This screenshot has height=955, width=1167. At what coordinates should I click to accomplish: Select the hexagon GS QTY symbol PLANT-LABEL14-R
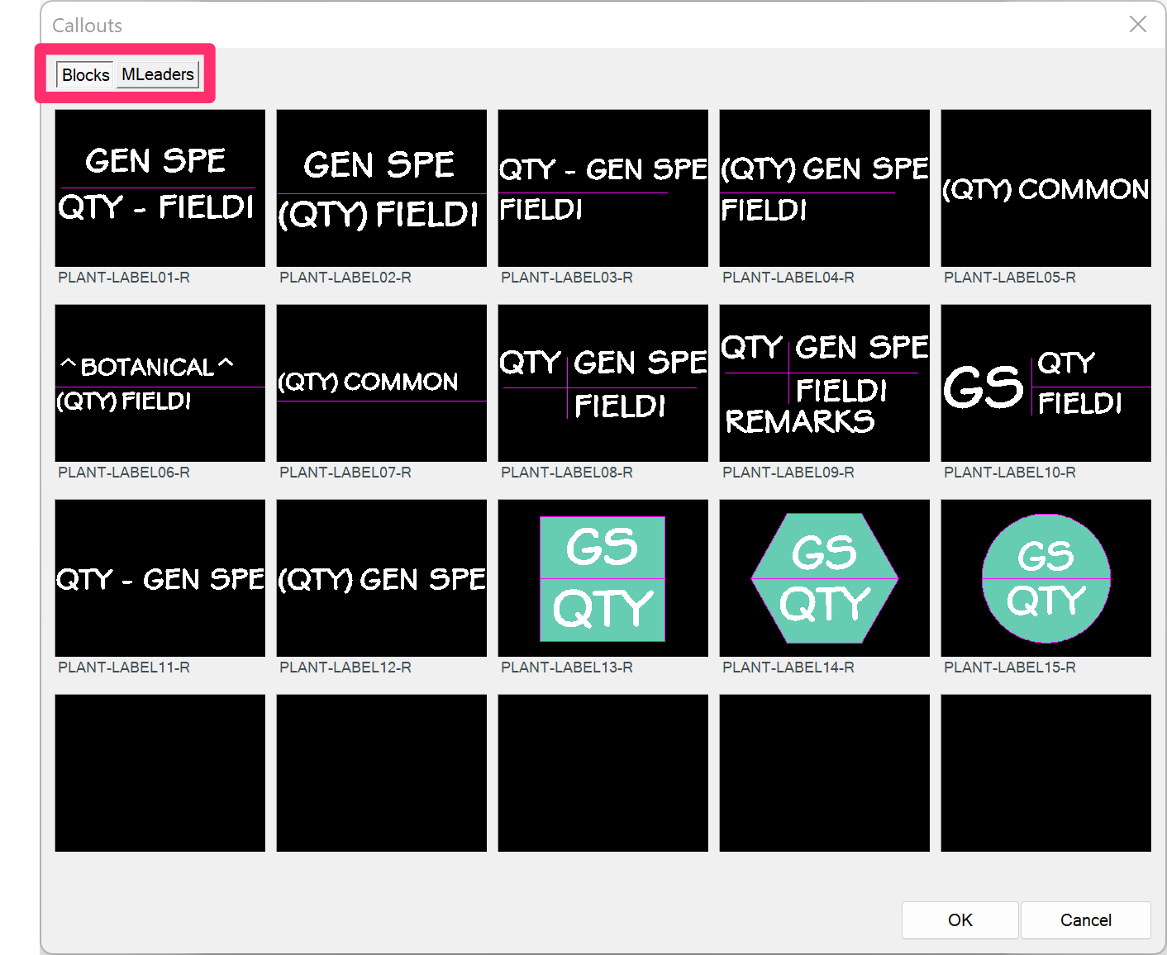(x=824, y=577)
